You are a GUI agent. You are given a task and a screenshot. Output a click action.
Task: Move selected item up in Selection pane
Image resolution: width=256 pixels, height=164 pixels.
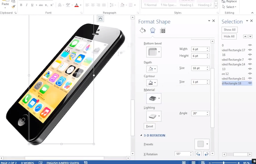pyautogui.click(x=245, y=37)
